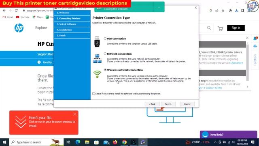
Task: Close the installer dialog window
Action: tap(196, 8)
